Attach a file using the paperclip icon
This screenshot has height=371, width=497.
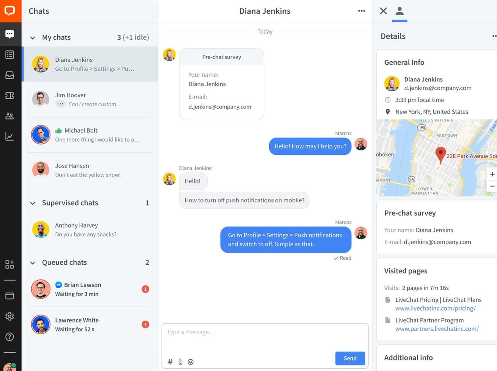tap(180, 362)
